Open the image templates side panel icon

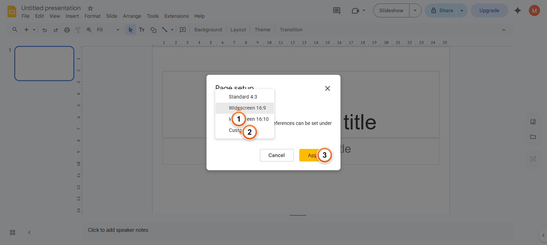click(x=533, y=122)
